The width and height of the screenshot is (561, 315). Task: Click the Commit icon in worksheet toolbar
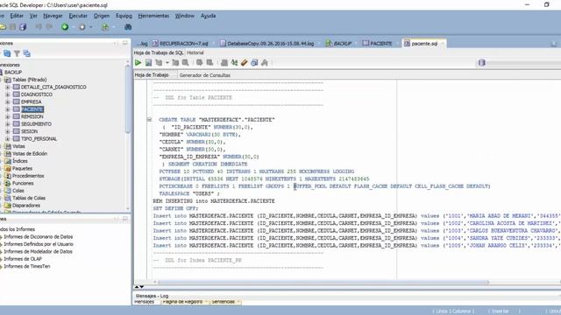coord(199,63)
